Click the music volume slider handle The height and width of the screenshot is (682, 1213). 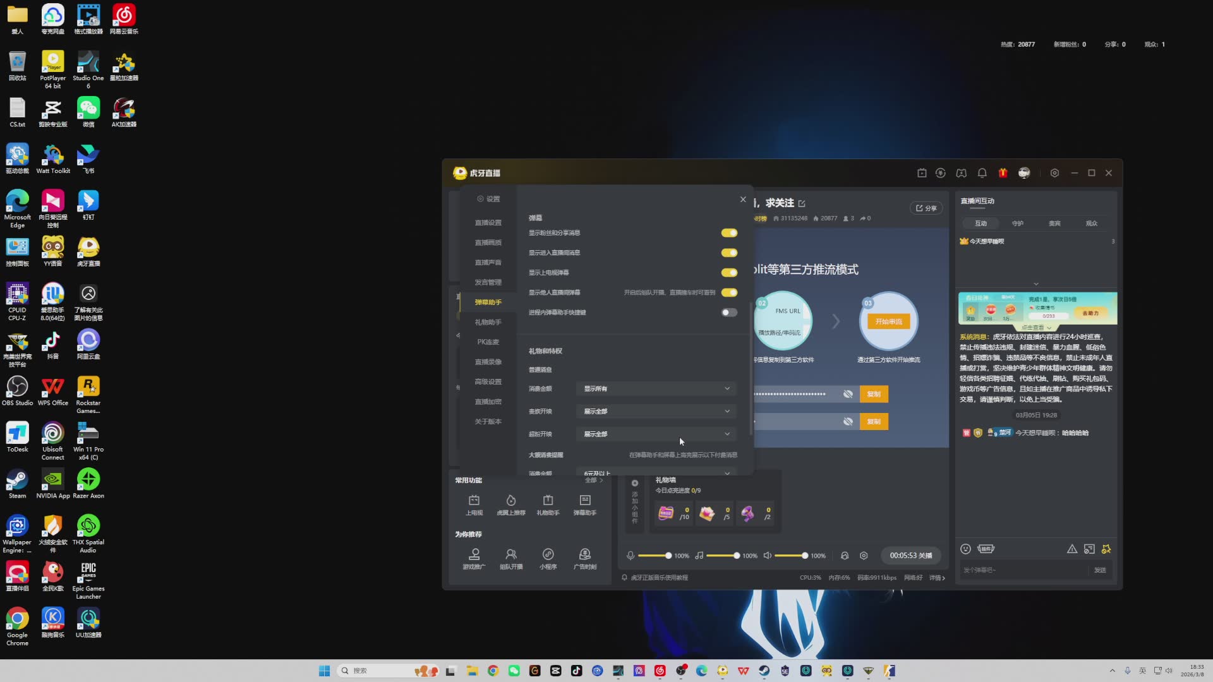pyautogui.click(x=736, y=556)
